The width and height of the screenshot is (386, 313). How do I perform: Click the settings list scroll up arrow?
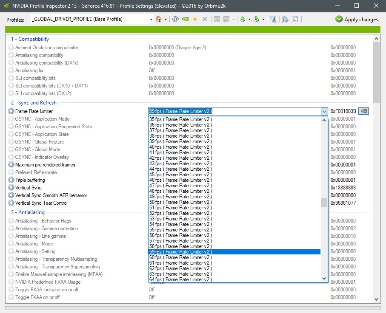pyautogui.click(x=376, y=39)
